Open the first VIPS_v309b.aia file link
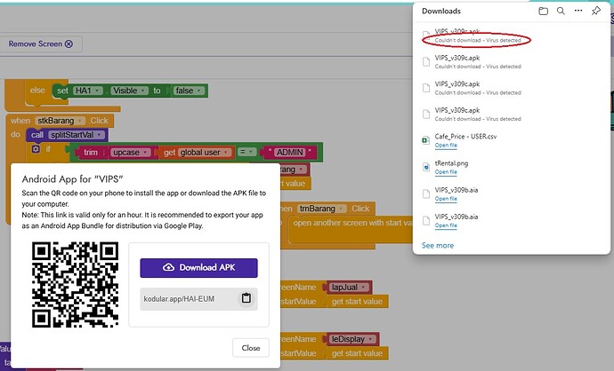Viewport: 614px width, 371px height. [446, 199]
